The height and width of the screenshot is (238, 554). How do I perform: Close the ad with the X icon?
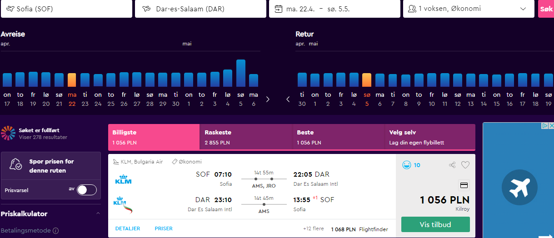[551, 126]
